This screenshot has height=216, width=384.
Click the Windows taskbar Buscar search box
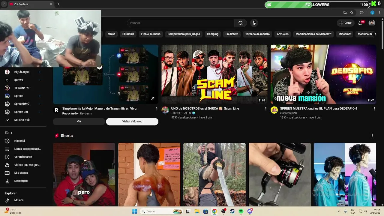point(161,211)
